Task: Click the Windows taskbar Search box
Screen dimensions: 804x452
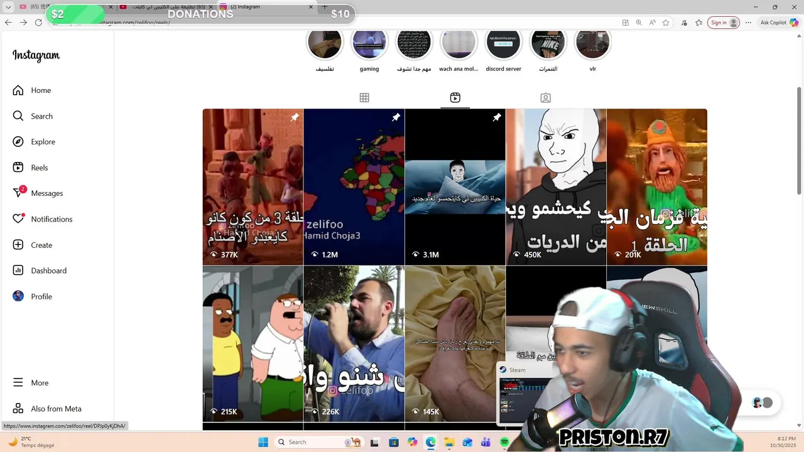Action: [319, 442]
